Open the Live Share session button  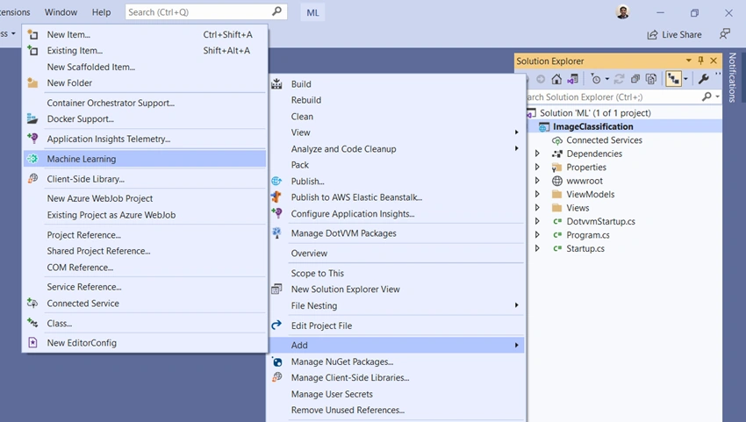coord(674,35)
